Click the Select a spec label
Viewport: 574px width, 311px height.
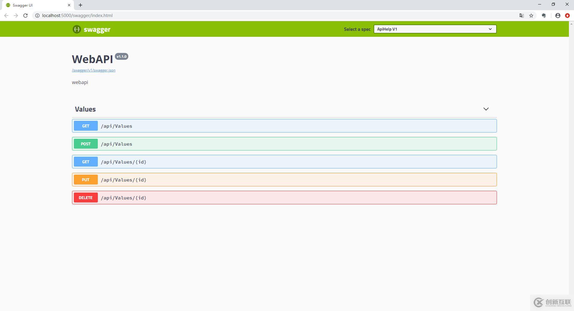pyautogui.click(x=357, y=29)
